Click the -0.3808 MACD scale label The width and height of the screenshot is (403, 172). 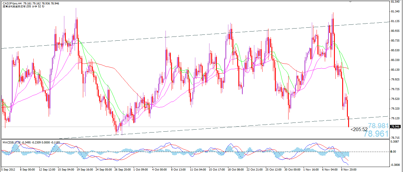[395, 165]
